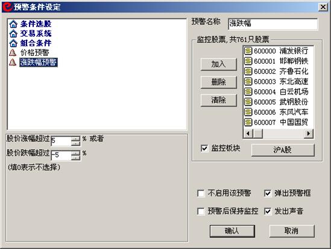Select the 600003 东北高速 row text
Image resolution: width=331 pixels, height=249 pixels.
[x=281, y=81]
